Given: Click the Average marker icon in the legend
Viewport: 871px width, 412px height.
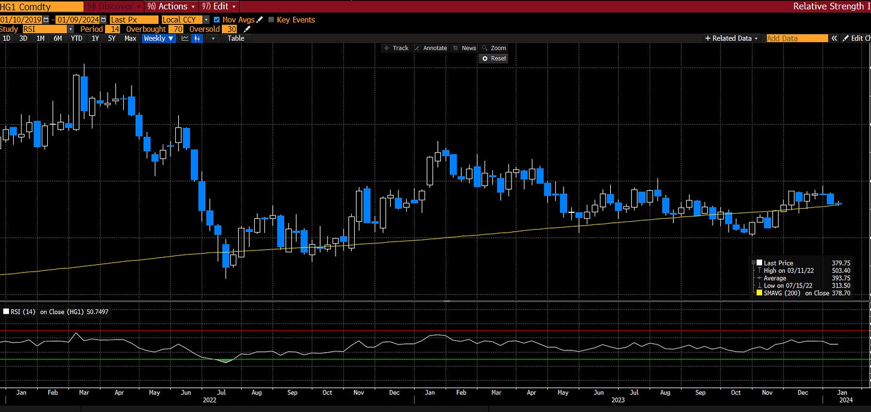Looking at the screenshot, I should tap(760, 278).
